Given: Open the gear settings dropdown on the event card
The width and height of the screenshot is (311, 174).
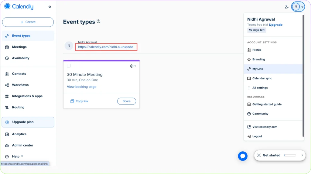Looking at the screenshot, I should tap(132, 66).
